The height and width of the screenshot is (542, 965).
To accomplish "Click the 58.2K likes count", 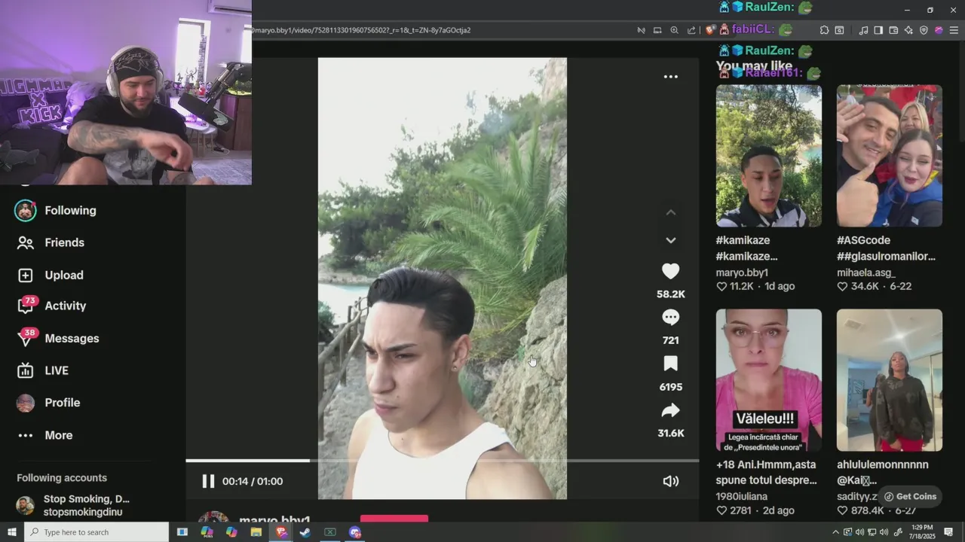I will 670,294.
